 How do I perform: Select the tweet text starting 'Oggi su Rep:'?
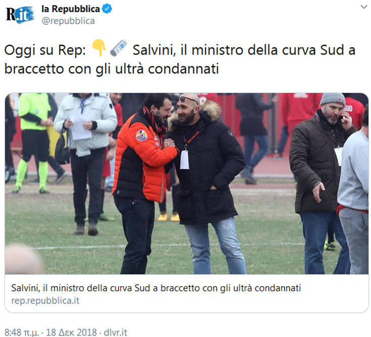point(180,59)
